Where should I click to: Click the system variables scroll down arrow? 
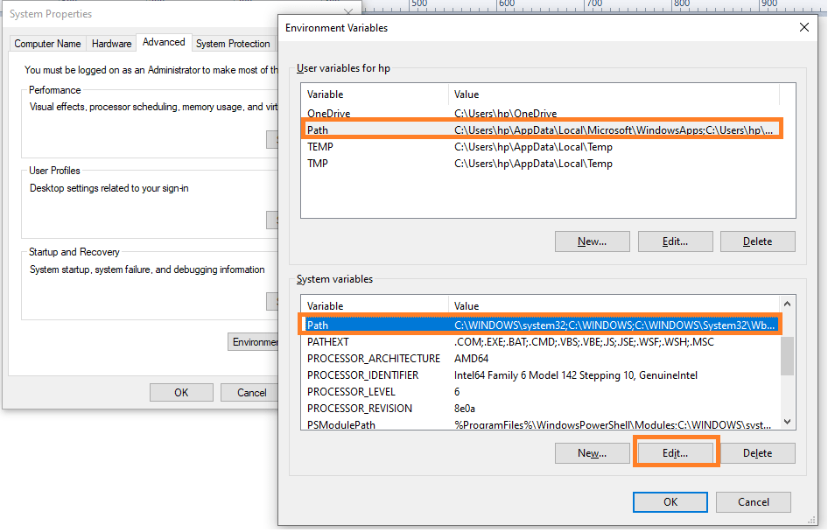click(x=788, y=422)
